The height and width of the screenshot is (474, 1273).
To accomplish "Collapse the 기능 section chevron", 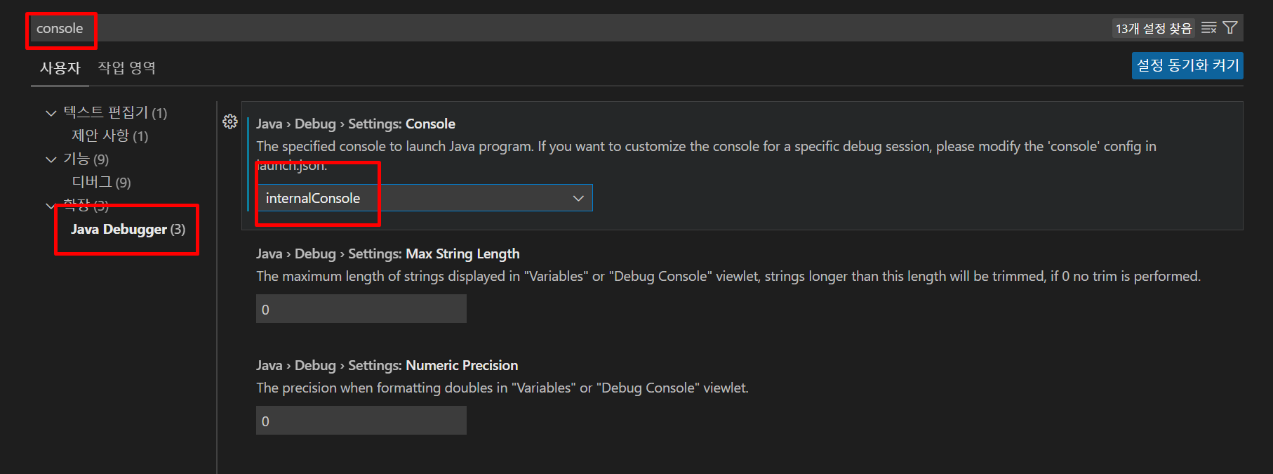I will click(x=51, y=159).
